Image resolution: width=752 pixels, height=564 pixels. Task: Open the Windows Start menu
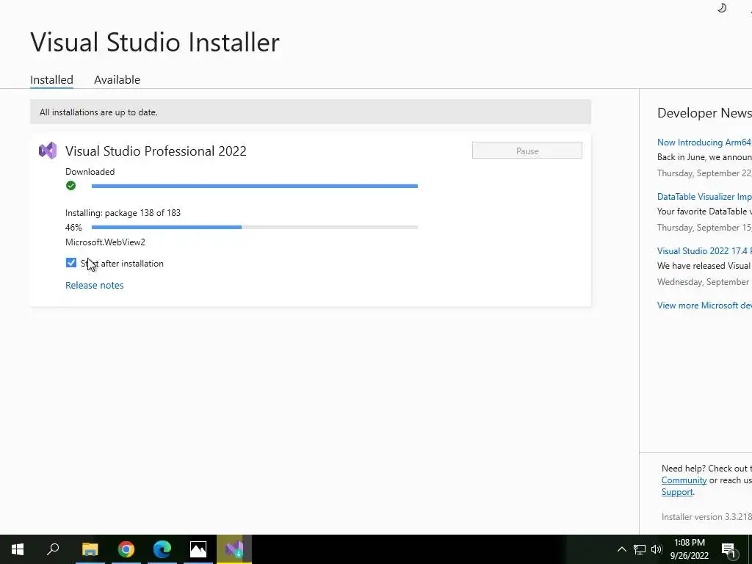18,549
